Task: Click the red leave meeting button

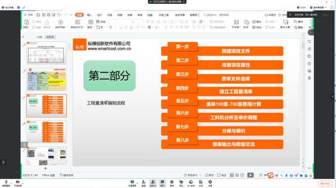Action: coord(325,184)
